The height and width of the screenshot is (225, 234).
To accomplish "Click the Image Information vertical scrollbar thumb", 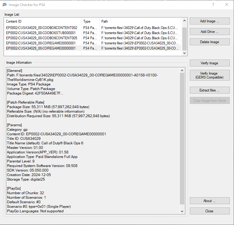I will (182, 139).
